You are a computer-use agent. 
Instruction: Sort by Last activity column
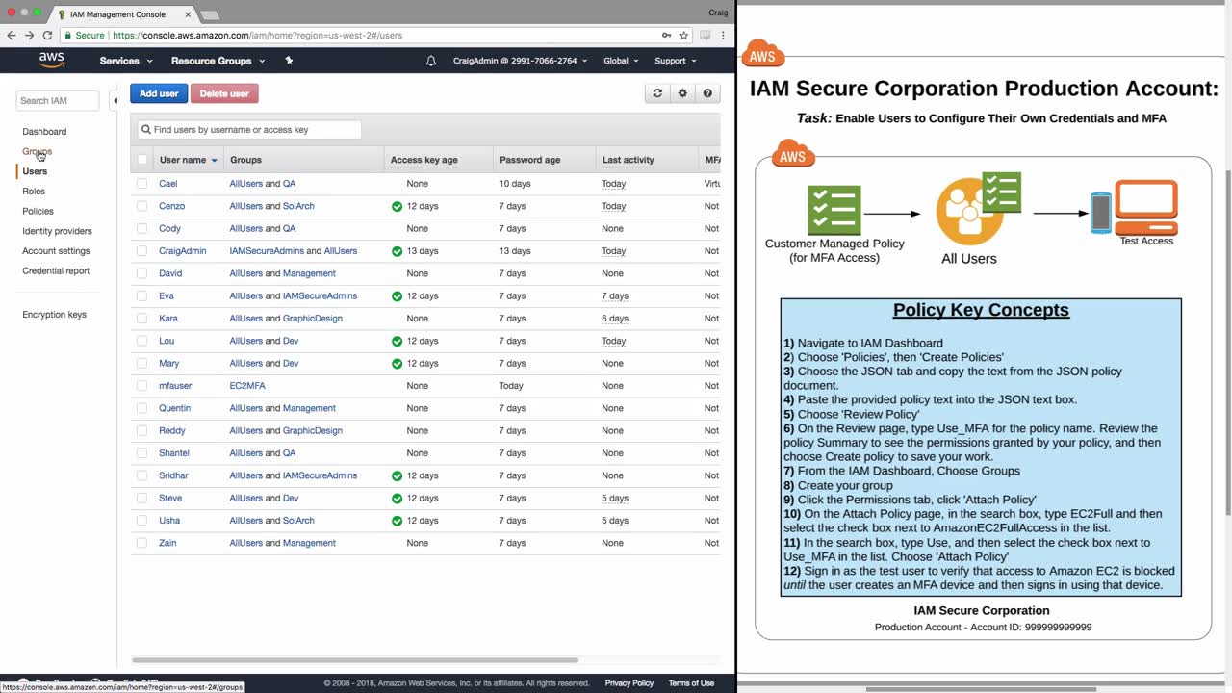point(629,160)
